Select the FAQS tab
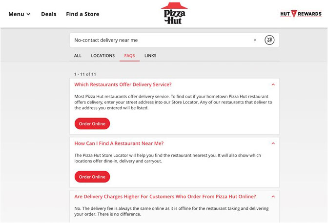The height and width of the screenshot is (223, 328). [x=129, y=56]
